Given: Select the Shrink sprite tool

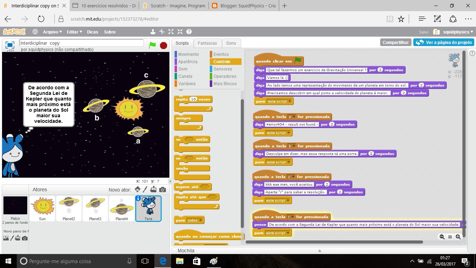Looking at the screenshot, I should (180, 32).
